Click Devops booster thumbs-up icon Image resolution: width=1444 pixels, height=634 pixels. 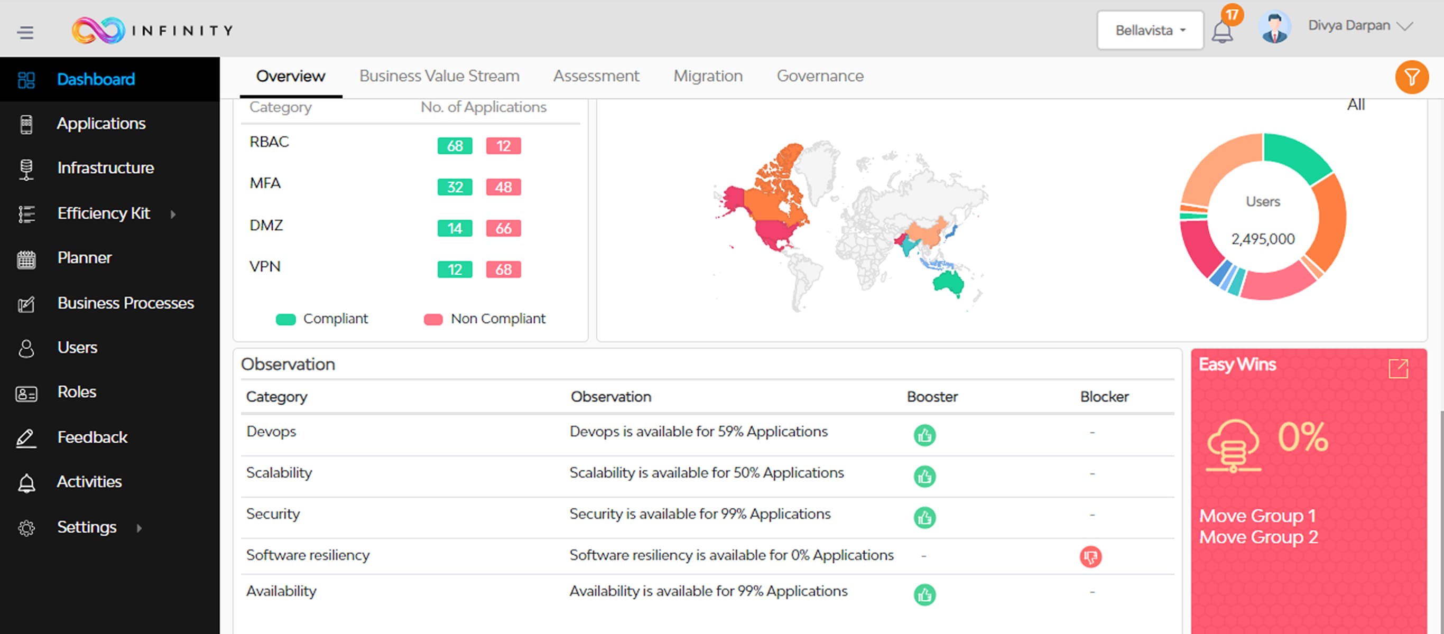[924, 435]
